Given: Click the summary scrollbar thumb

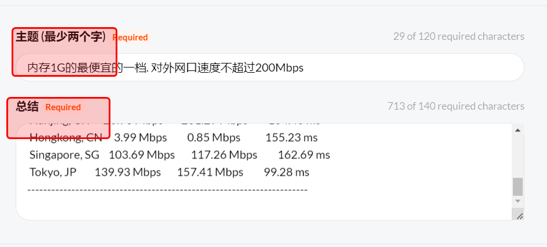Looking at the screenshot, I should point(518,186).
